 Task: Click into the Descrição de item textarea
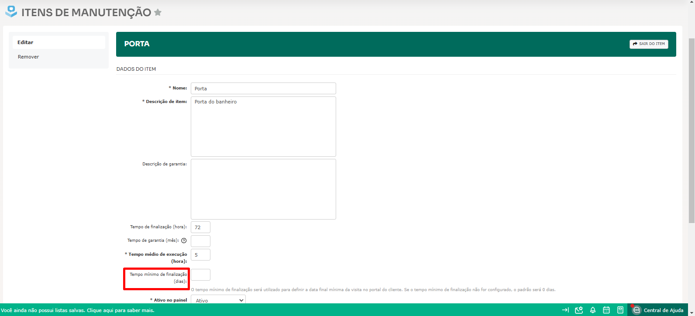(263, 127)
